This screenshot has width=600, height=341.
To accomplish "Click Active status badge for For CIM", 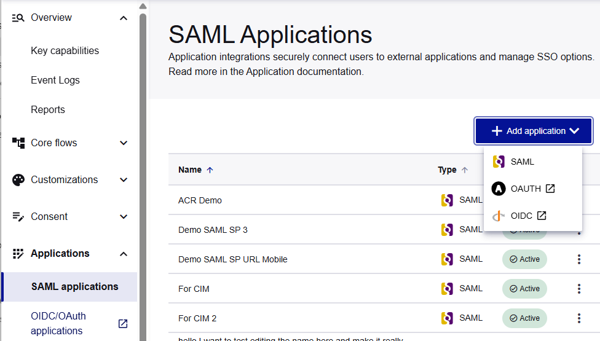I will pyautogui.click(x=524, y=289).
